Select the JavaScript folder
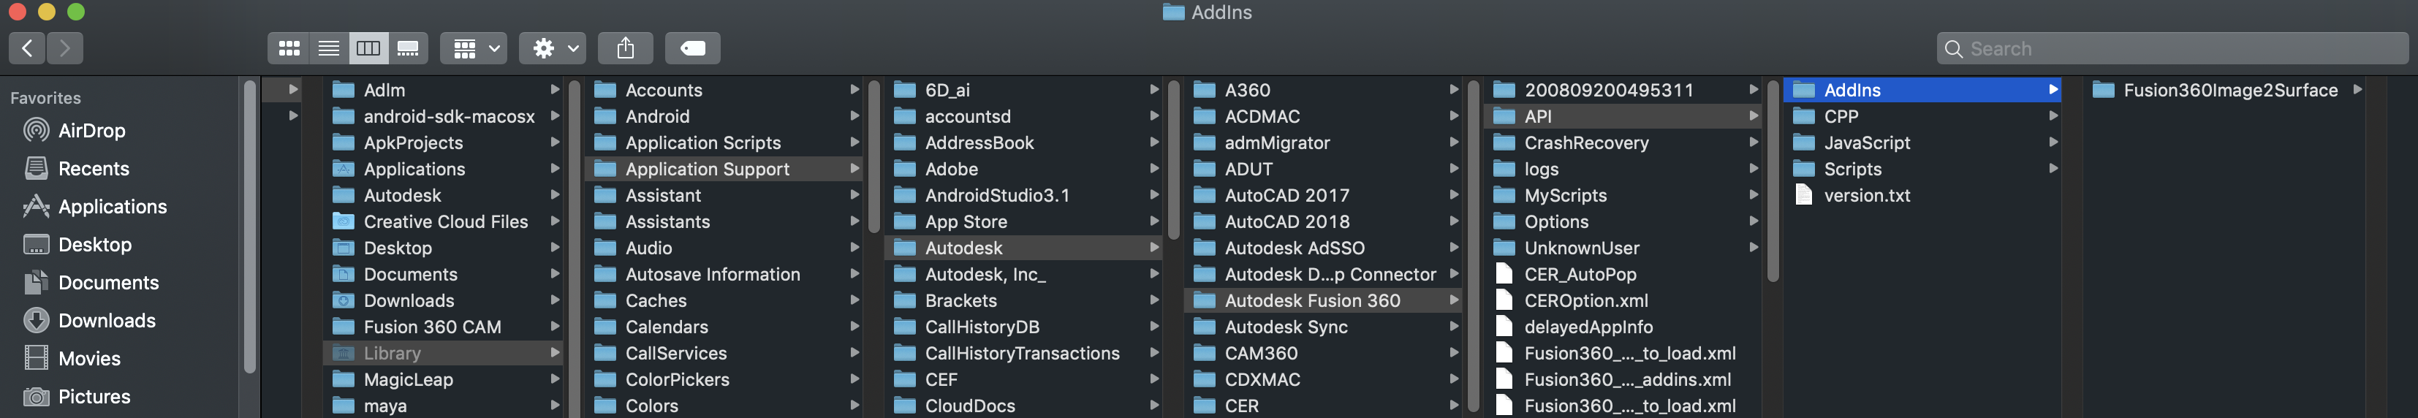 click(x=1922, y=142)
